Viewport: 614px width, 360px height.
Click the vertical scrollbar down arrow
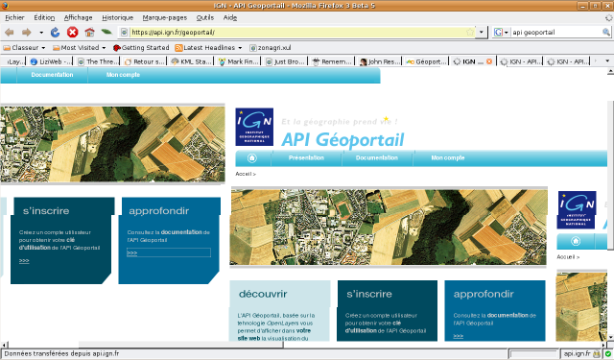610,338
